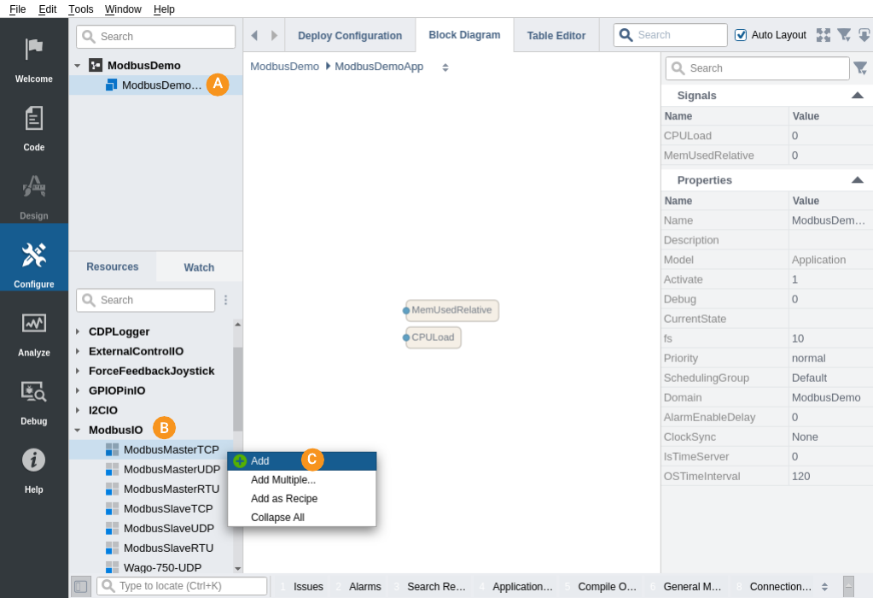Screen dimensions: 873x598
Task: Click the Type to locate input field
Action: (x=189, y=586)
